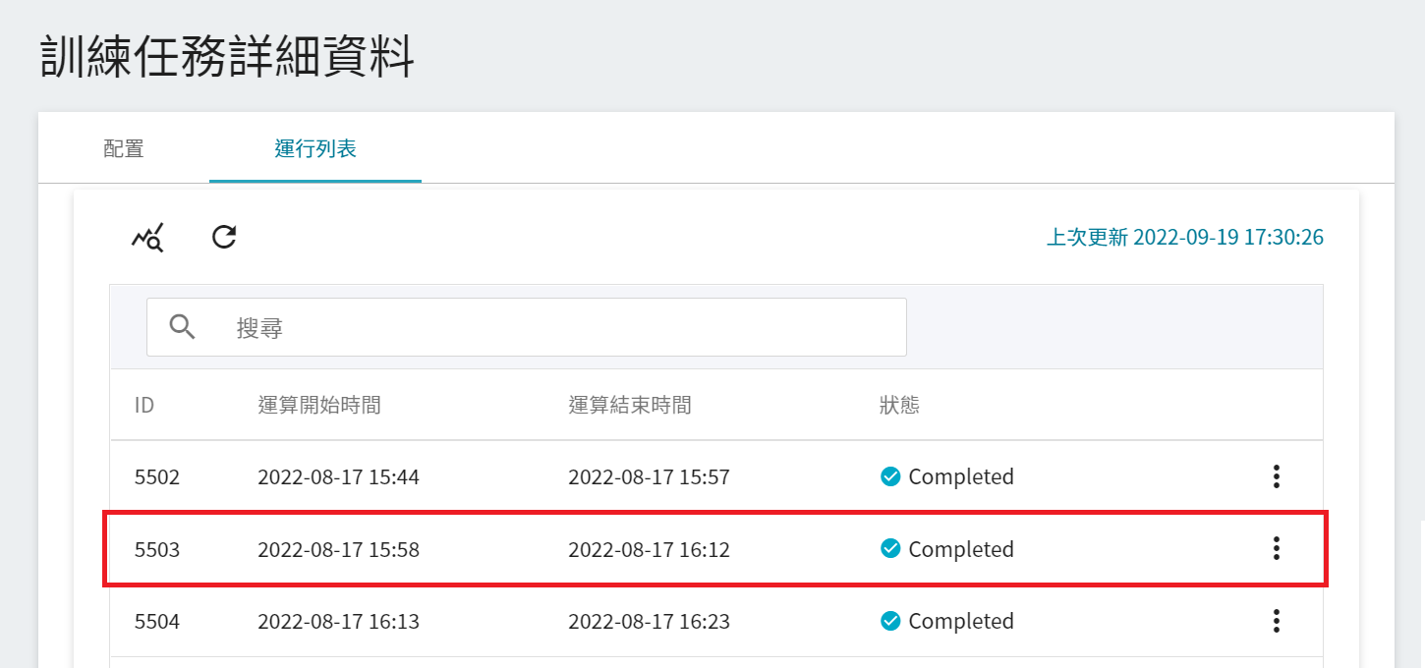Click the 運算開始時間 column header
The width and height of the screenshot is (1425, 668).
[318, 405]
